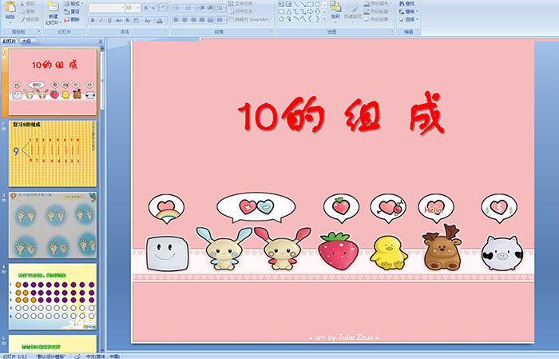This screenshot has height=359, width=559.
Task: Select the arrow line shape
Action: [x=303, y=4]
